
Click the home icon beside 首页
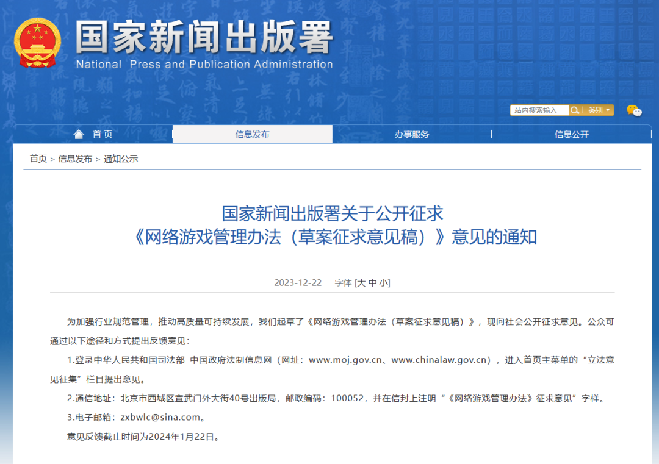[78, 134]
